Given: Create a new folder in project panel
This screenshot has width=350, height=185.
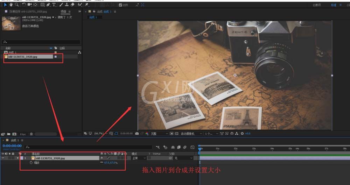Looking at the screenshot, I should click(x=9, y=134).
